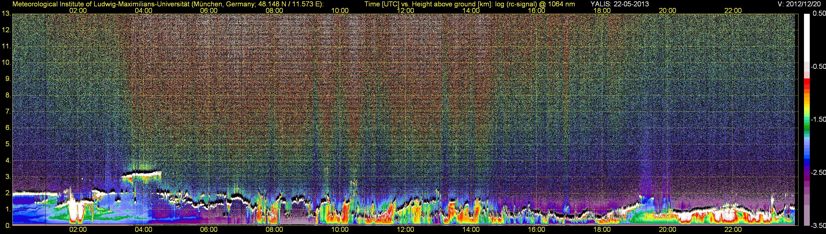Image resolution: width=826 pixels, height=234 pixels.
Task: Click the '10:00' label on the bottom time axis
Action: tap(340, 230)
